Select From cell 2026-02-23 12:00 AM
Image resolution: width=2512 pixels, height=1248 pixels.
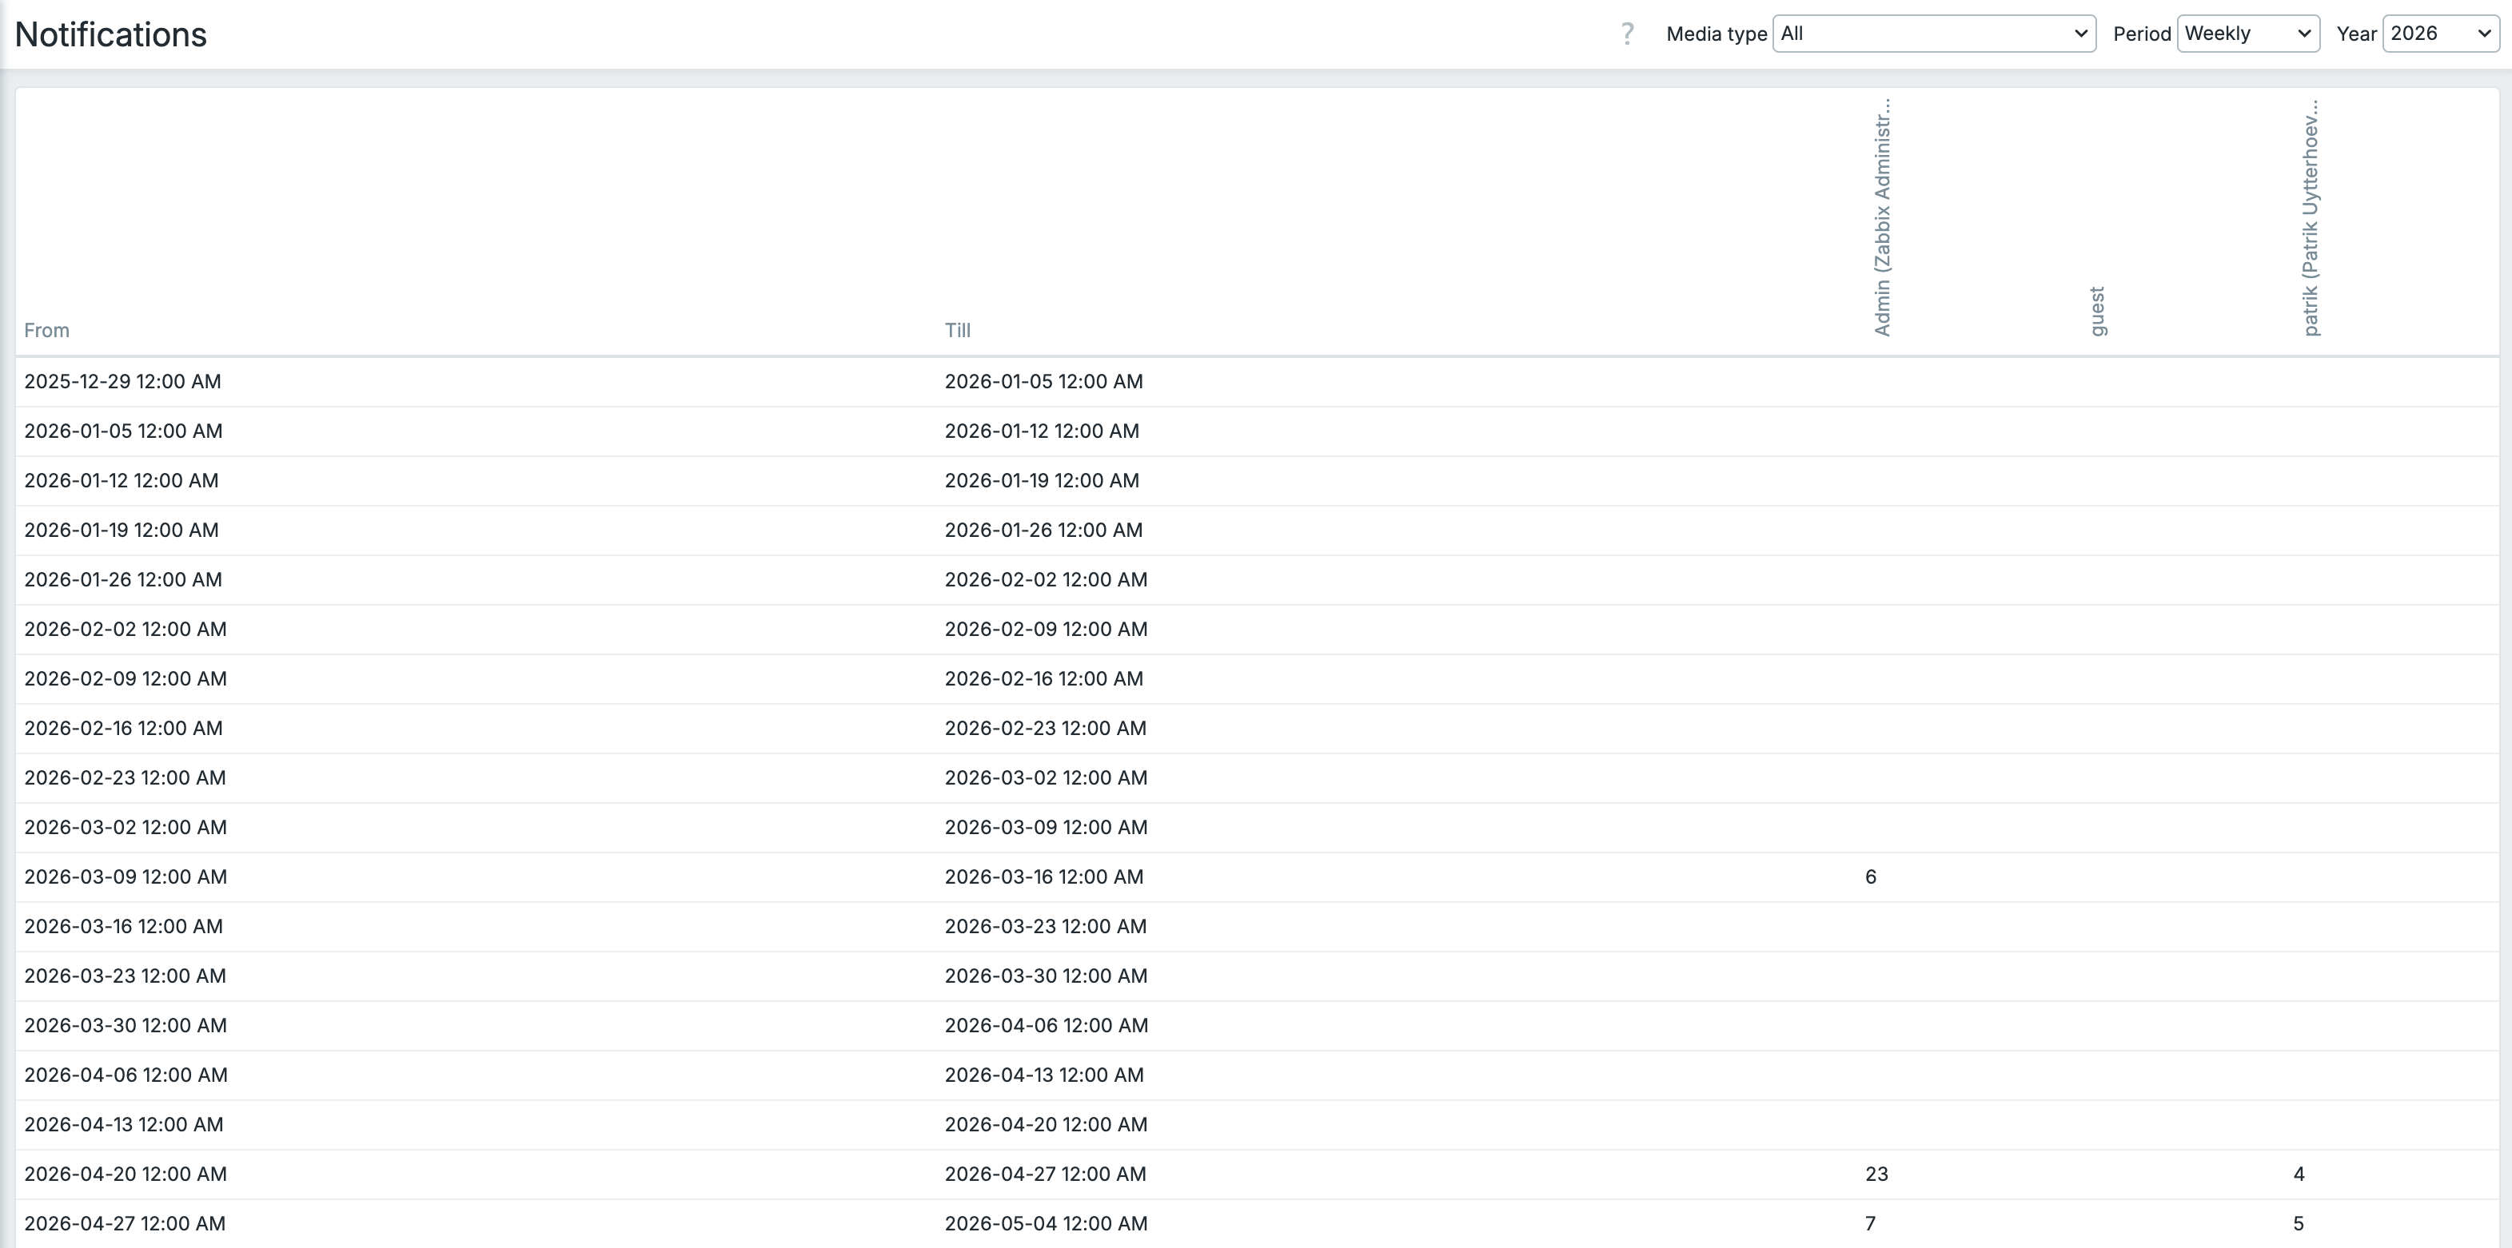pos(125,778)
